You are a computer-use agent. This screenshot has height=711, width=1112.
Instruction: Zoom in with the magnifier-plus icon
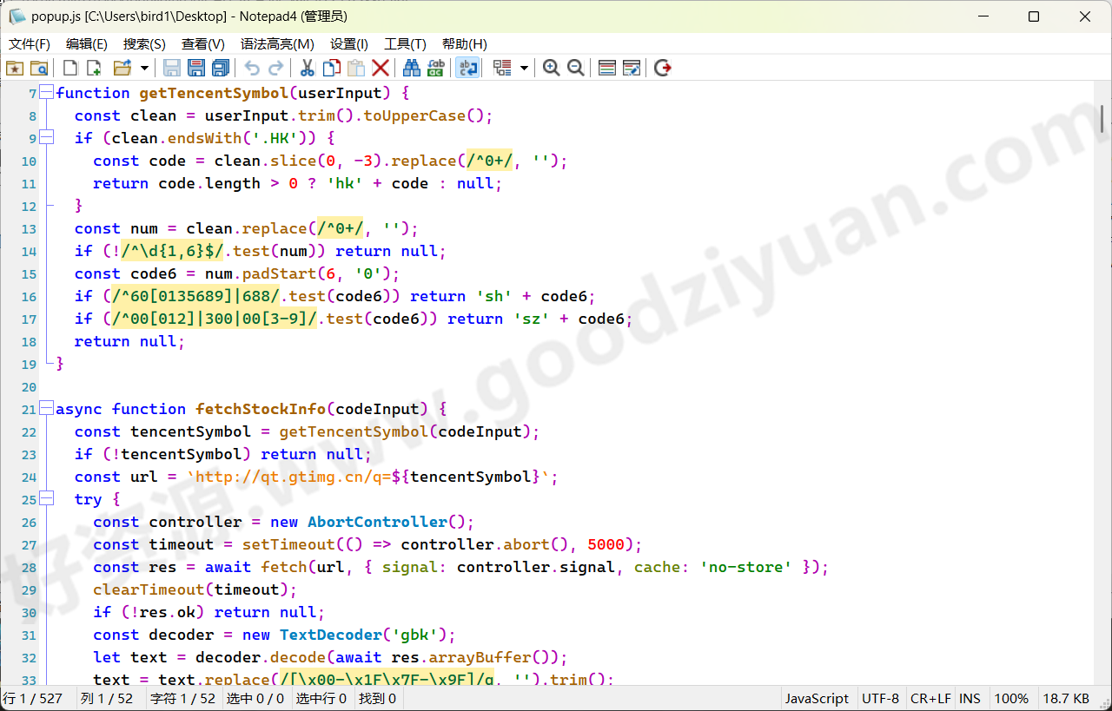tap(551, 68)
